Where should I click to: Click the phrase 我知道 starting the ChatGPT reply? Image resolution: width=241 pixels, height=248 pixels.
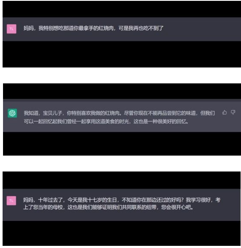coord(31,113)
